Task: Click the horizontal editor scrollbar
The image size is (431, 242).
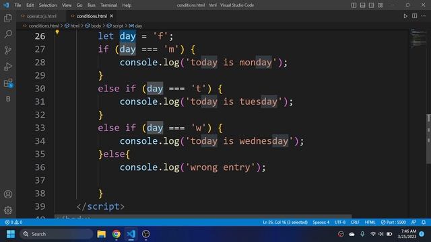Action: click(x=203, y=216)
